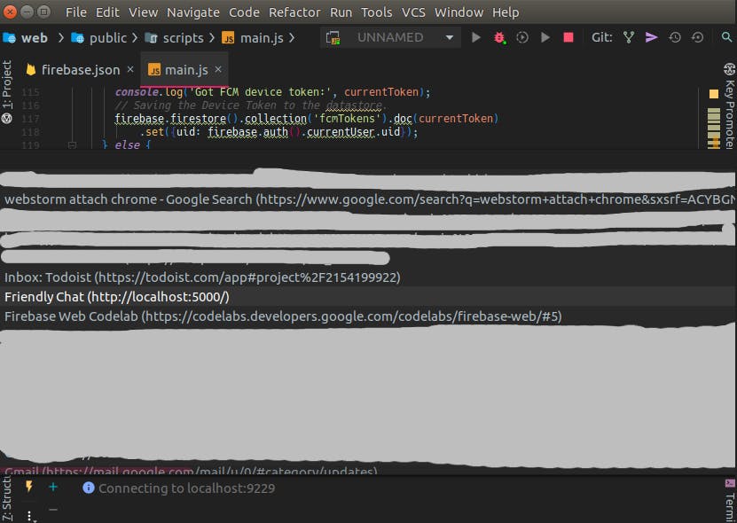The width and height of the screenshot is (737, 523).
Task: Click the minus remove icon in debug panel
Action: (x=53, y=510)
